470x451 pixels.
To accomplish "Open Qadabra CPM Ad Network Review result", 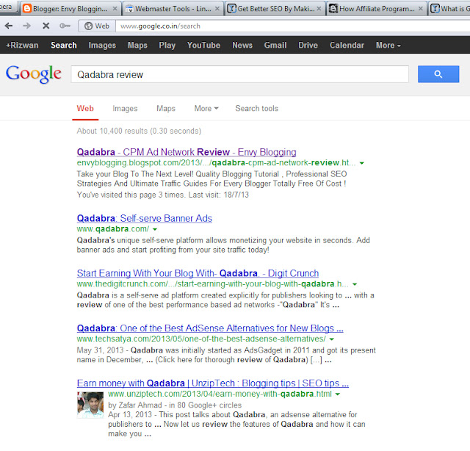I will 187,152.
